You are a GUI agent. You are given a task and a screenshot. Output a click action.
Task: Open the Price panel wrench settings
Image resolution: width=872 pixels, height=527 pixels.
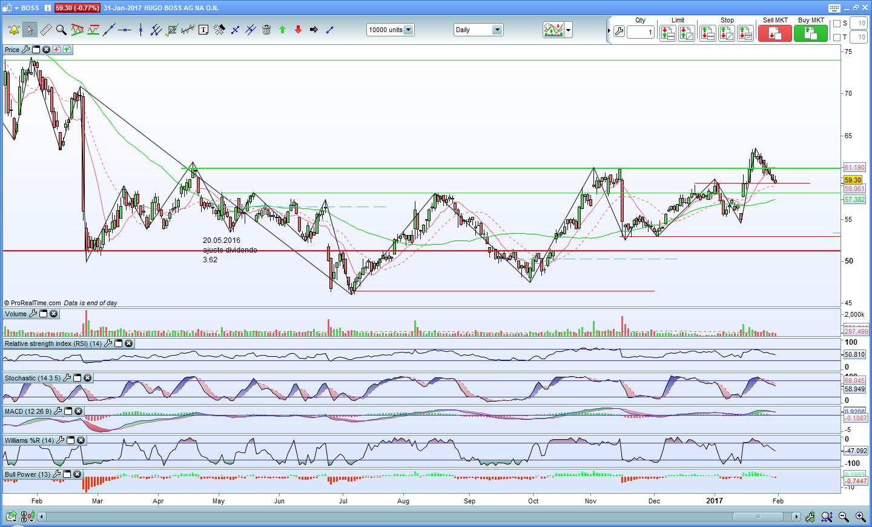click(26, 50)
